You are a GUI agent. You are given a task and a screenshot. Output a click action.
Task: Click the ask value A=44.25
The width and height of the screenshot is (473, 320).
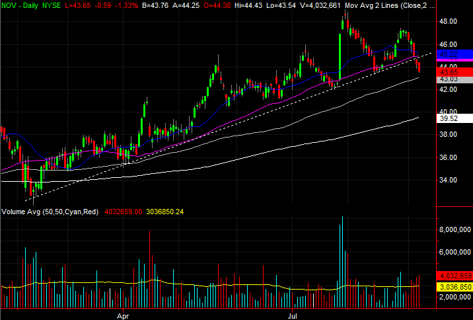tap(187, 5)
